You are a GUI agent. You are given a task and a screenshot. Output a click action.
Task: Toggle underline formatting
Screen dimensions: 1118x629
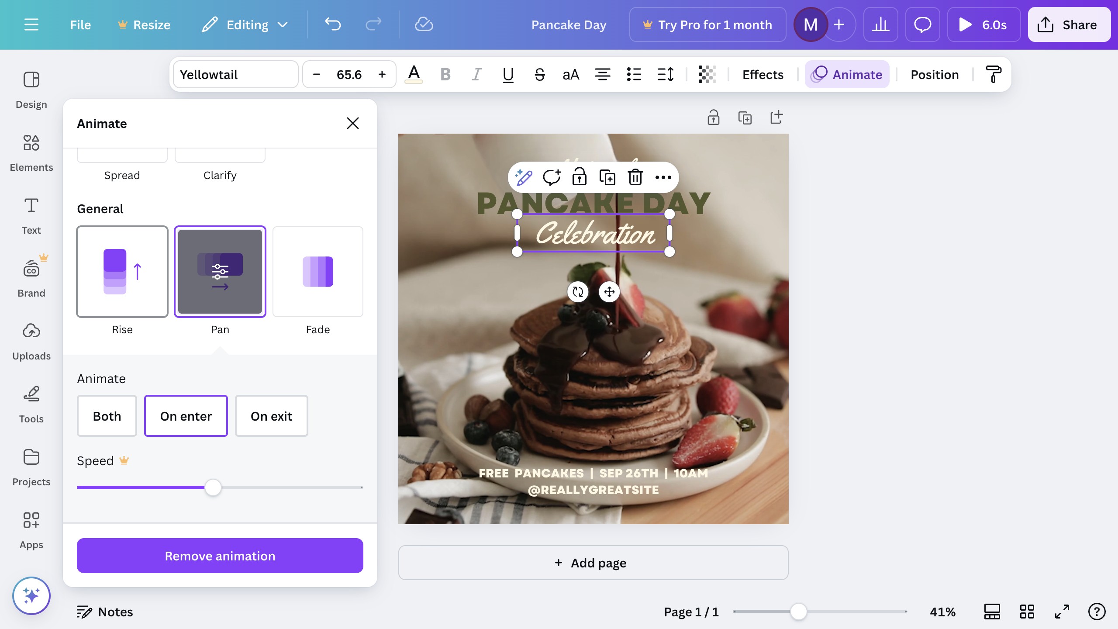click(508, 74)
